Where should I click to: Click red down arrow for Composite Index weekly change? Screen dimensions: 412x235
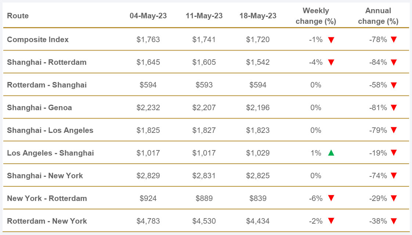tap(331, 40)
